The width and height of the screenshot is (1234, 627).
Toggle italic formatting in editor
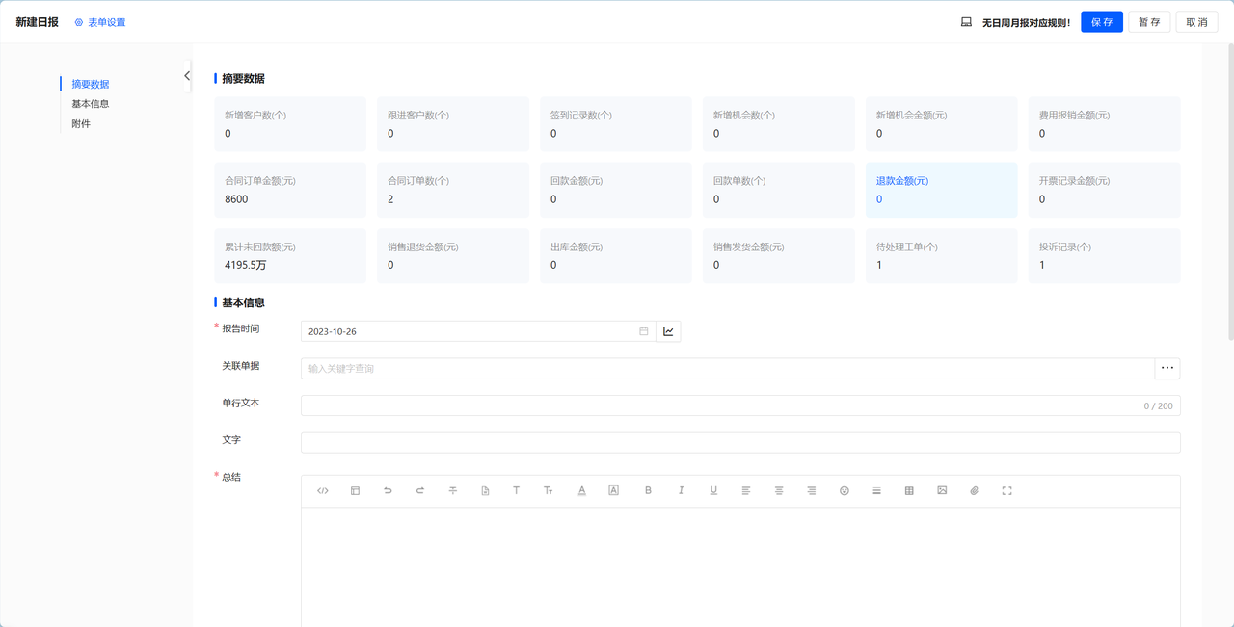pyautogui.click(x=681, y=491)
